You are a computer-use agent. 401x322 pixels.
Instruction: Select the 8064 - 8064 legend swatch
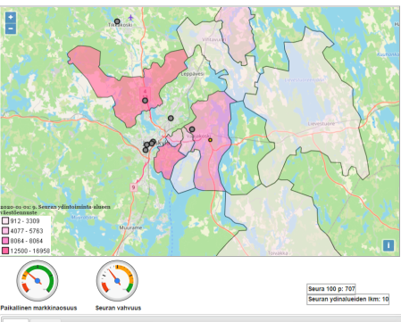5,241
